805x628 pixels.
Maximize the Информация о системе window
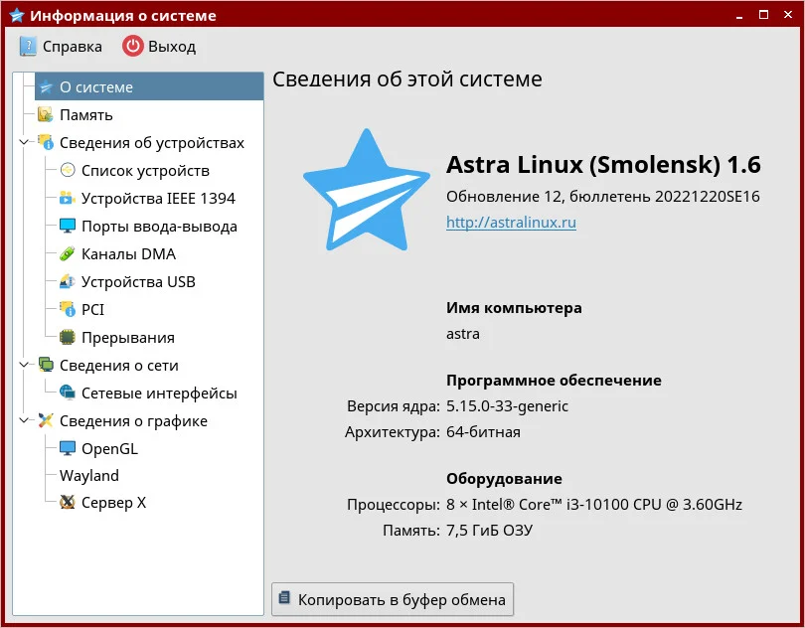(x=763, y=15)
